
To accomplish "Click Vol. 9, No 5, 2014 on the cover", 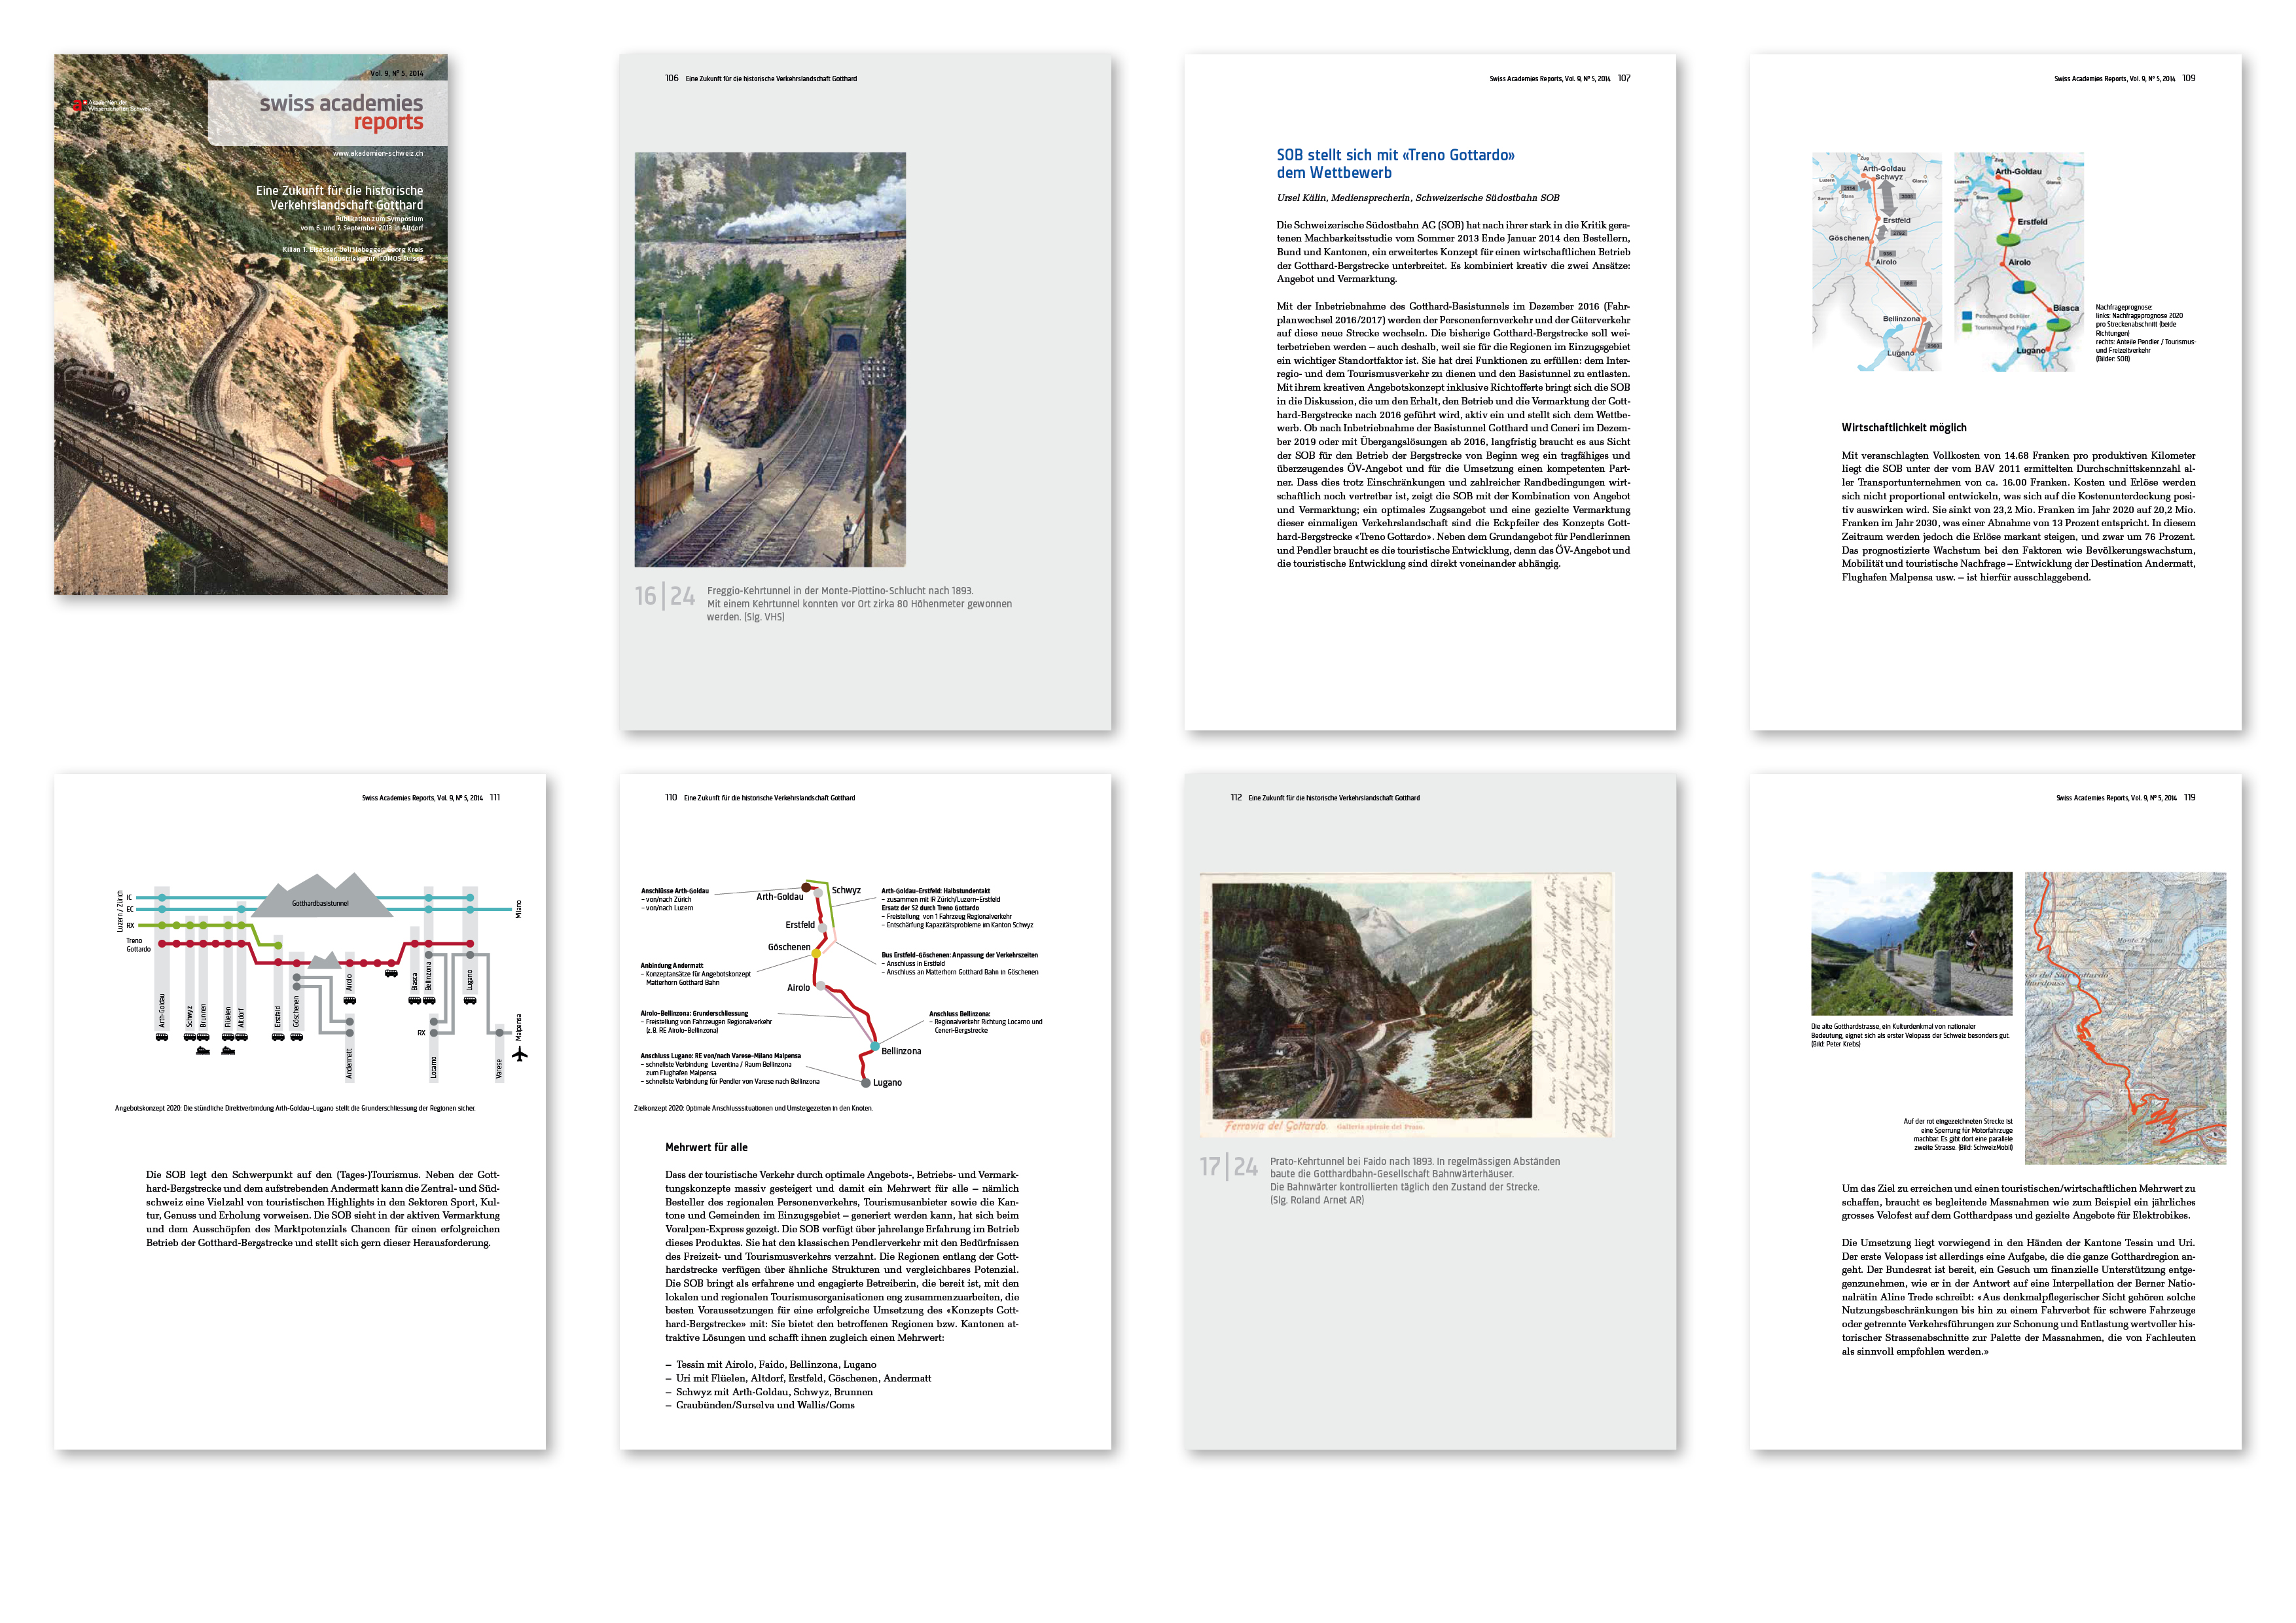I will pos(396,73).
